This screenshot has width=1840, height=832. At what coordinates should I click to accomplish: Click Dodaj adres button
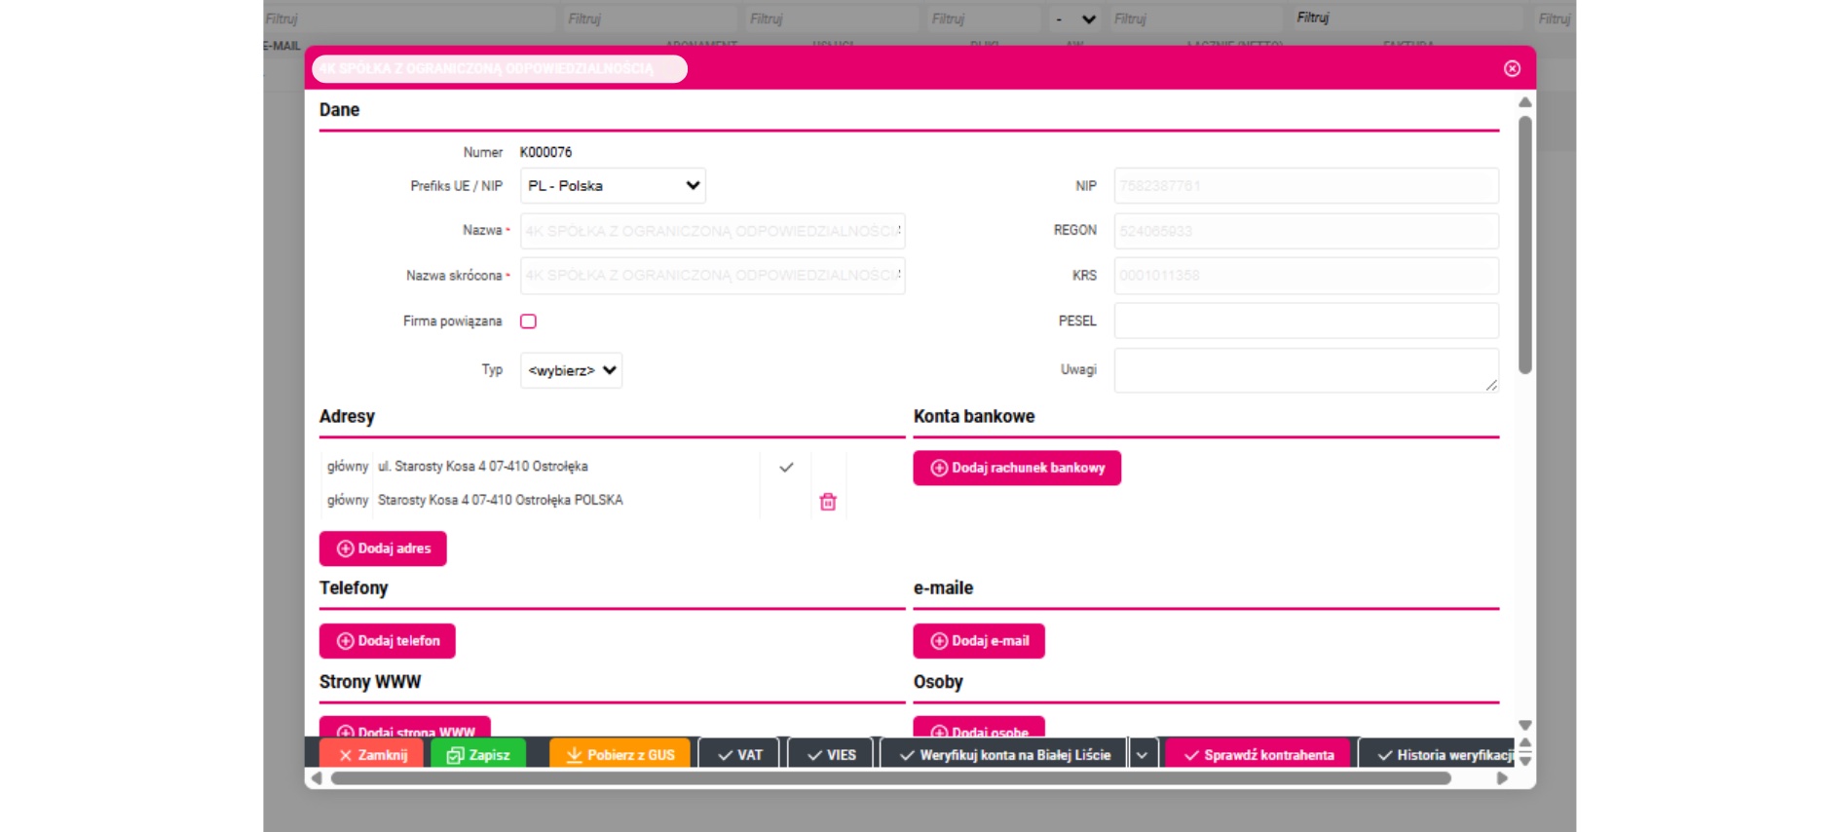coord(383,548)
